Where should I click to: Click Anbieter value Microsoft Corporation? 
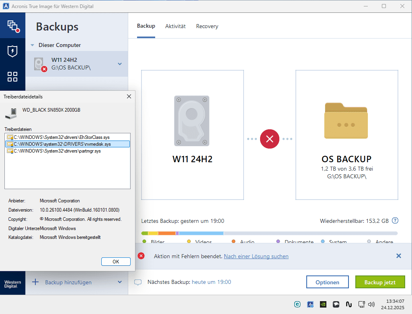[59, 201]
